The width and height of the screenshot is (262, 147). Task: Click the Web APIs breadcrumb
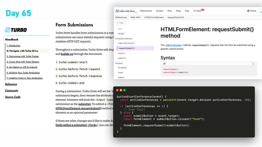click(x=136, y=17)
